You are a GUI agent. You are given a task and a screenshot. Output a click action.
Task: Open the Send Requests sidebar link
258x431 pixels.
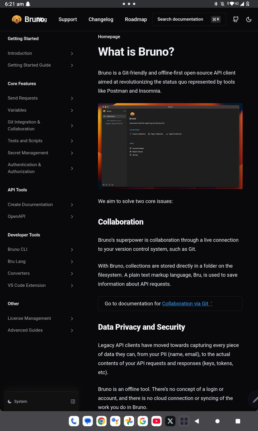(23, 98)
